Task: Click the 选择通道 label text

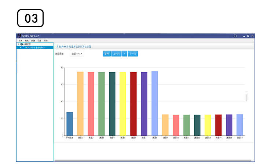Action: [x=59, y=54]
